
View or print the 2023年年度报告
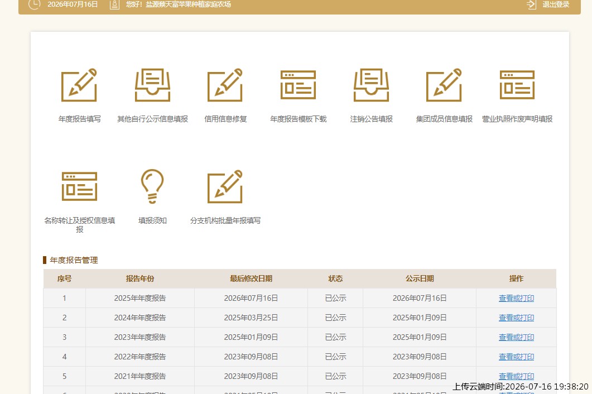(x=516, y=337)
